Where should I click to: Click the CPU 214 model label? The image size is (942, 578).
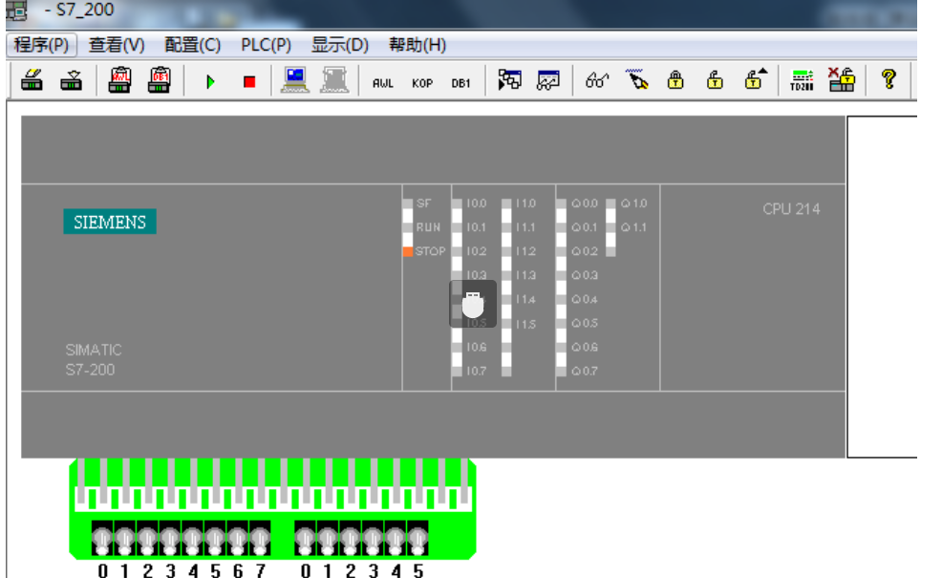coord(791,209)
